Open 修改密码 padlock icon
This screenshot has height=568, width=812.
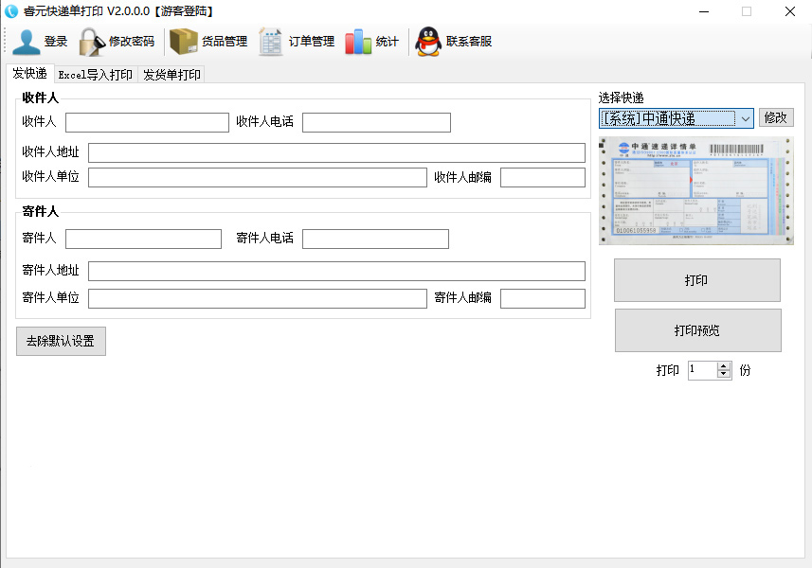pos(92,42)
